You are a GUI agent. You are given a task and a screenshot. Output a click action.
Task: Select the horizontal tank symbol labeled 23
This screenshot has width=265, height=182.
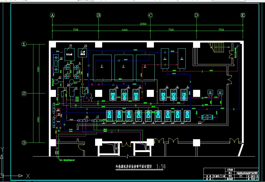(207, 117)
